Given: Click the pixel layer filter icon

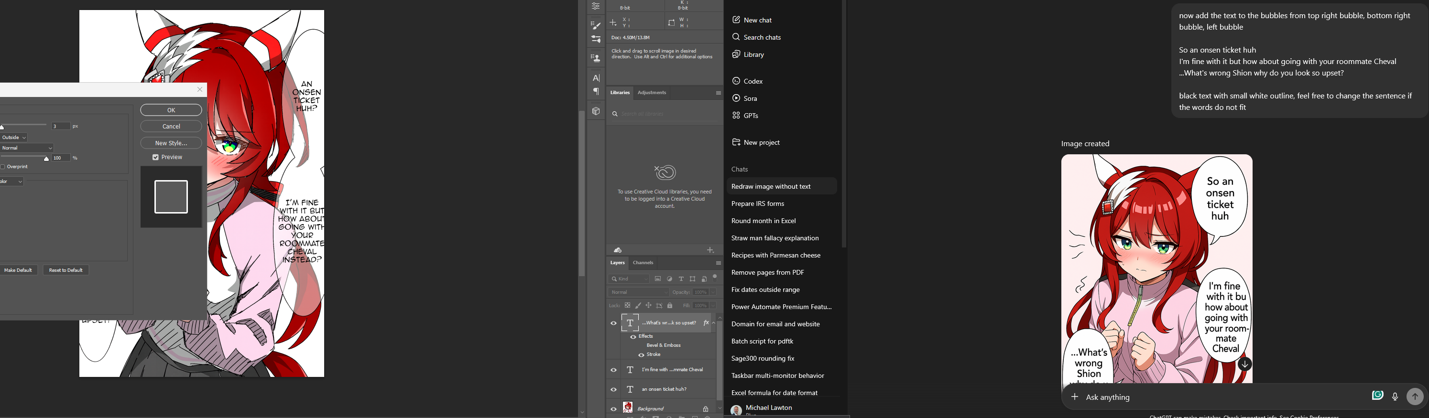Looking at the screenshot, I should [658, 279].
